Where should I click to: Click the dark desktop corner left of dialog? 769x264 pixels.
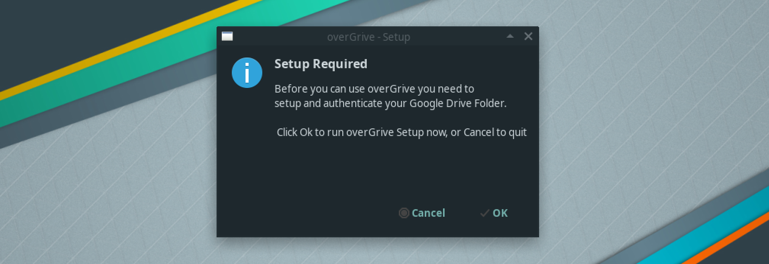click(57, 30)
